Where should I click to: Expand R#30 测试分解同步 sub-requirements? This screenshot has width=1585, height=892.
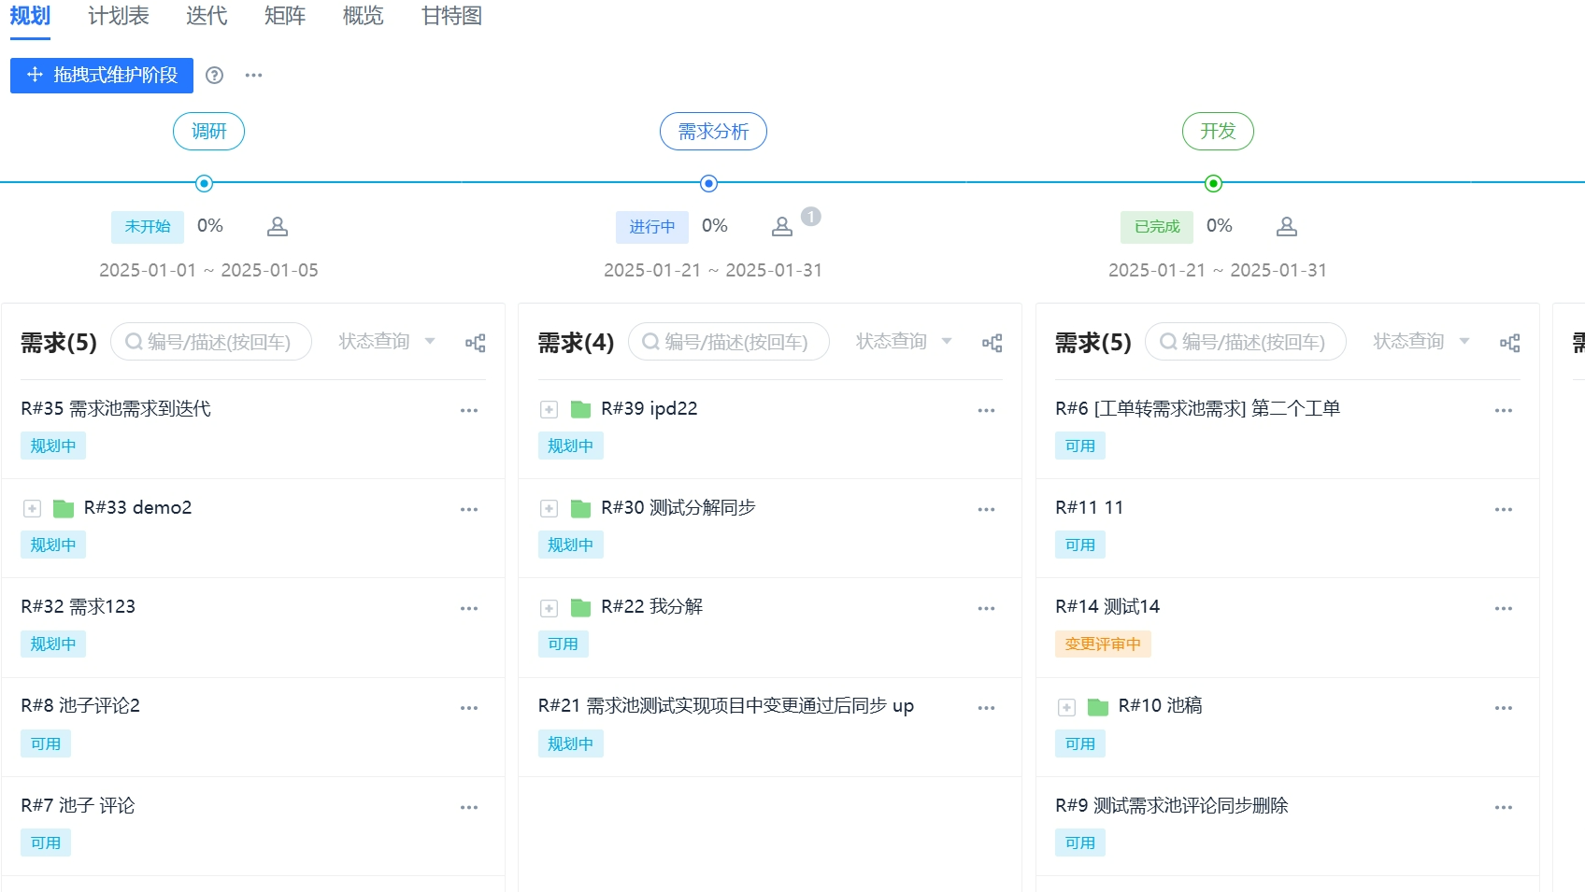[x=549, y=509]
